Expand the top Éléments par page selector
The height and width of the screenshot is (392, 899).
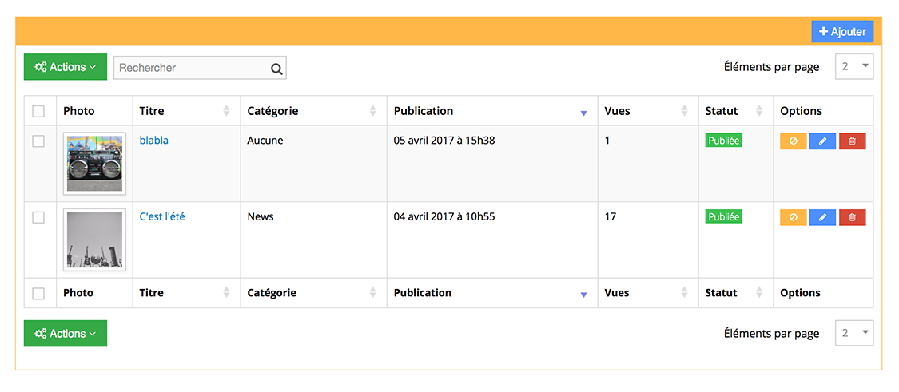tap(854, 67)
